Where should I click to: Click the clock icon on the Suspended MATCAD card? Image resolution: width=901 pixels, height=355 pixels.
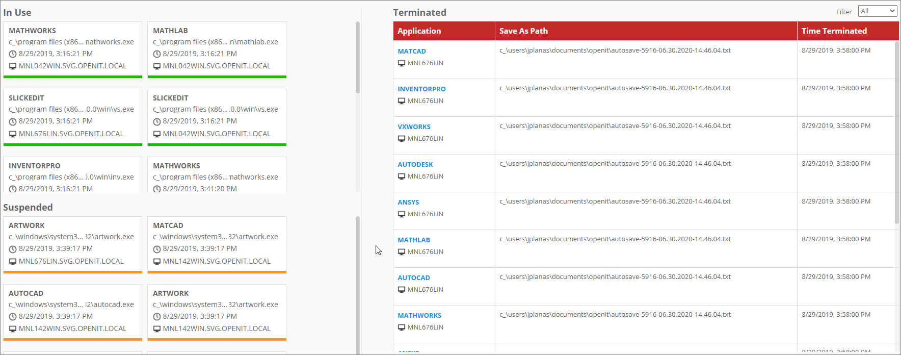pyautogui.click(x=157, y=249)
